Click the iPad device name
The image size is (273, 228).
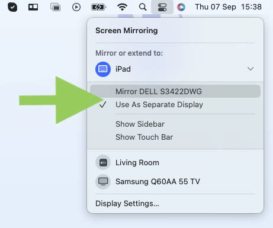[123, 69]
